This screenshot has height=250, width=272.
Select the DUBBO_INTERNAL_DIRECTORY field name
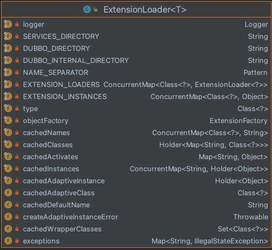point(76,61)
